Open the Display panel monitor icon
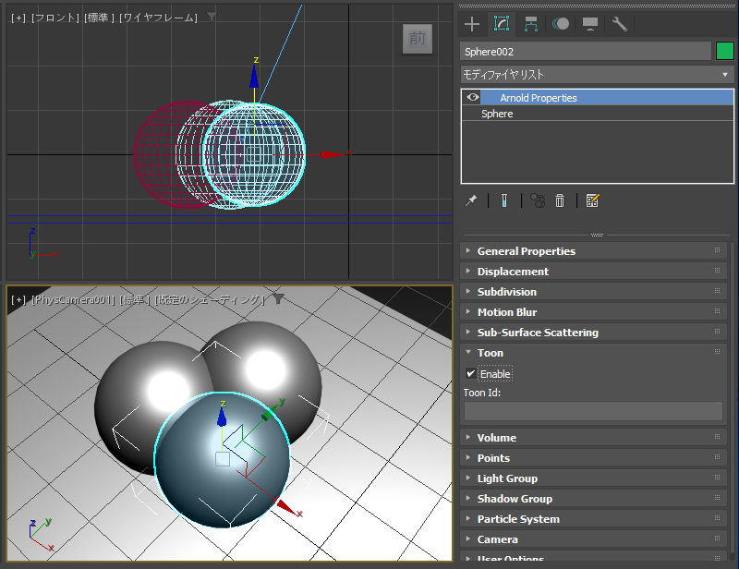Image resolution: width=739 pixels, height=569 pixels. point(590,24)
